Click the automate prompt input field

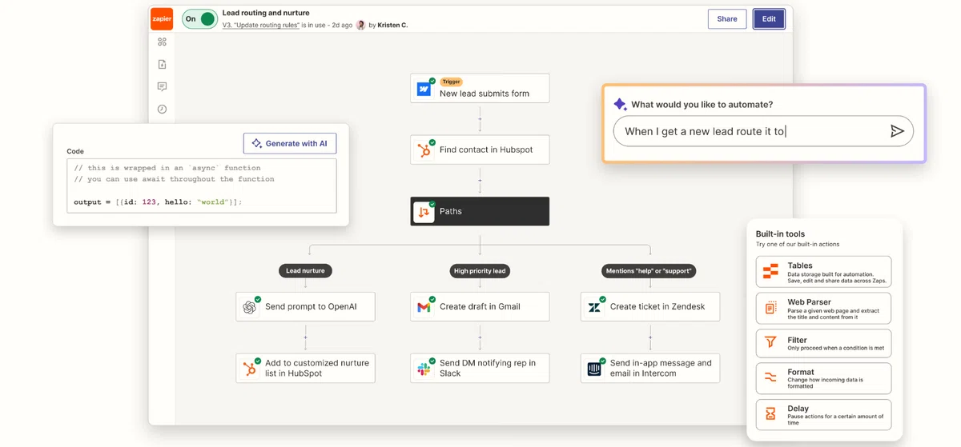[x=763, y=131]
